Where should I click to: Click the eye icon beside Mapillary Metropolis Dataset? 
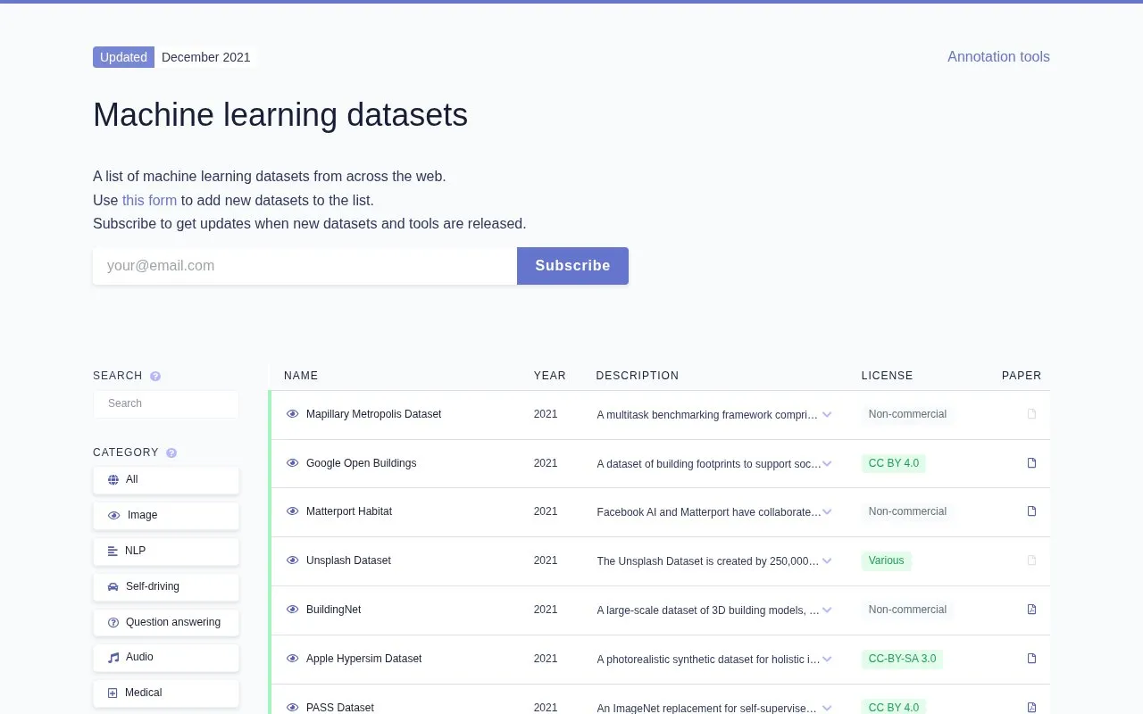click(292, 414)
